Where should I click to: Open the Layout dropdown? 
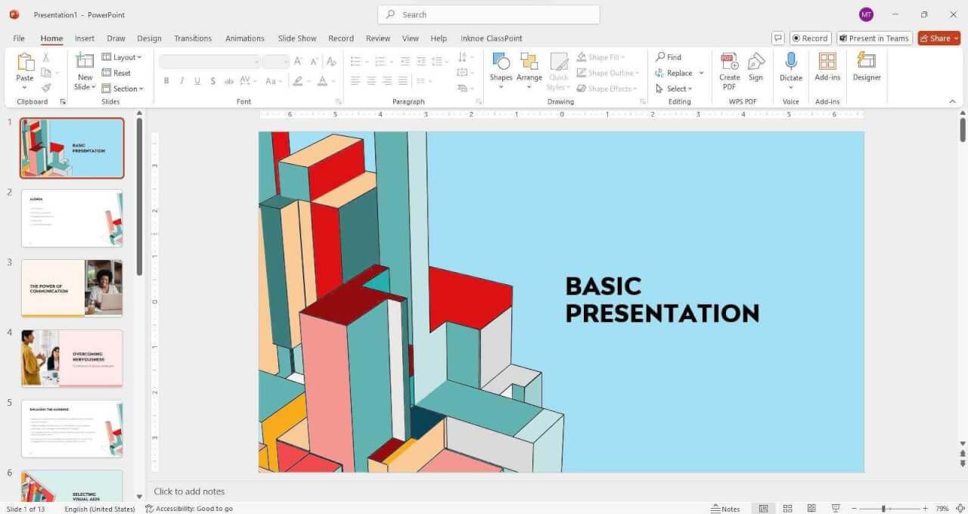tap(122, 57)
